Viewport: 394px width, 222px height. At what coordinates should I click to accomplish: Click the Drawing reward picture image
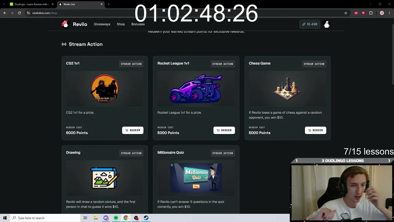(x=105, y=178)
